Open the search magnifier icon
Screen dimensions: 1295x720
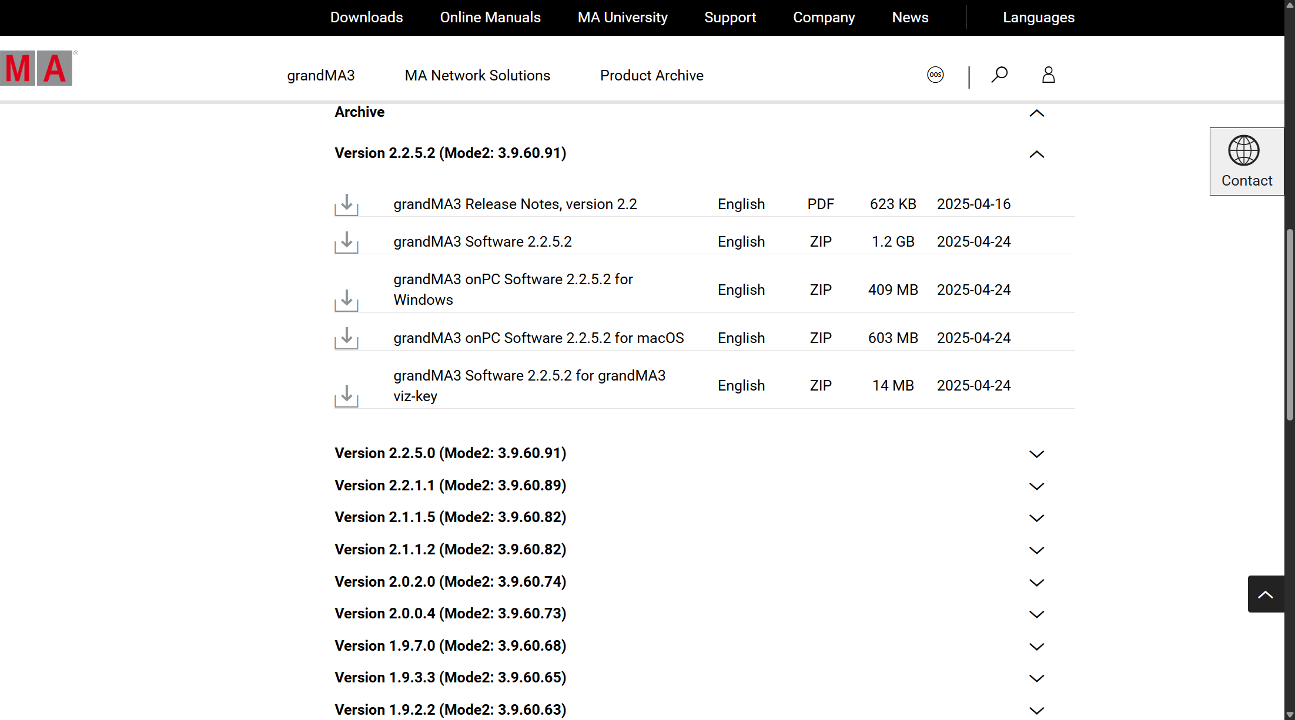999,75
